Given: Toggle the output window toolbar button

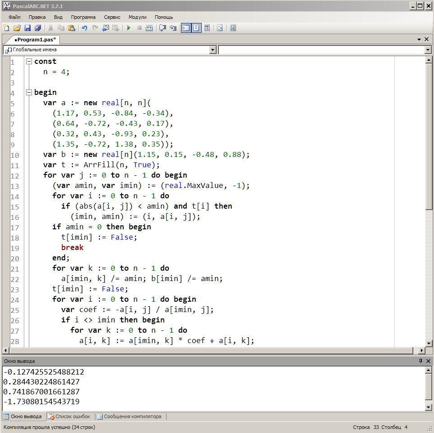Looking at the screenshot, I should [x=185, y=28].
